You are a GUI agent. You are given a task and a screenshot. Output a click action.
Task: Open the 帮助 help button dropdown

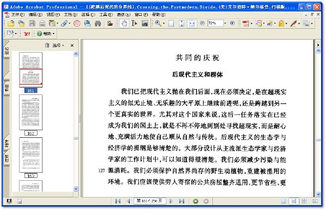click(54, 34)
